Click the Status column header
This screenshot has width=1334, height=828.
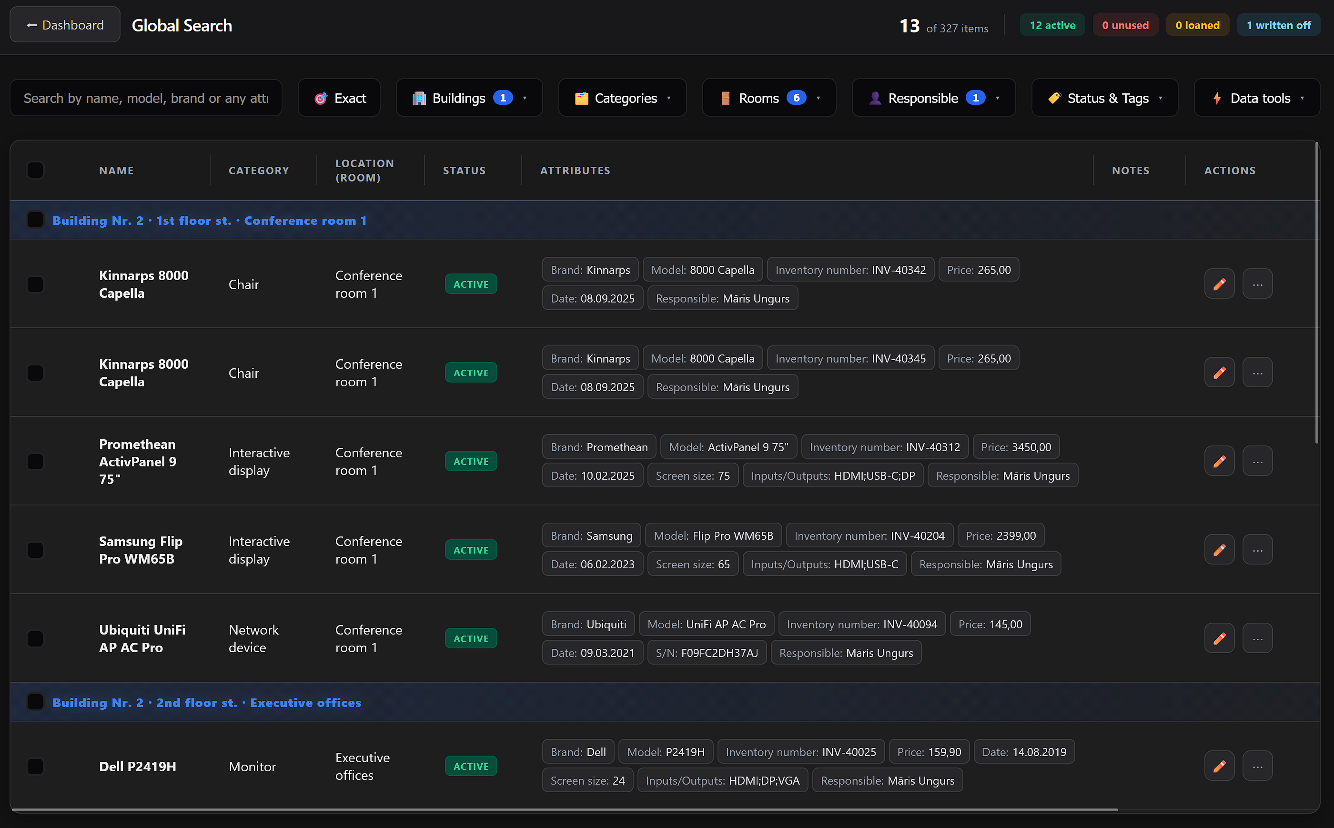(x=464, y=170)
